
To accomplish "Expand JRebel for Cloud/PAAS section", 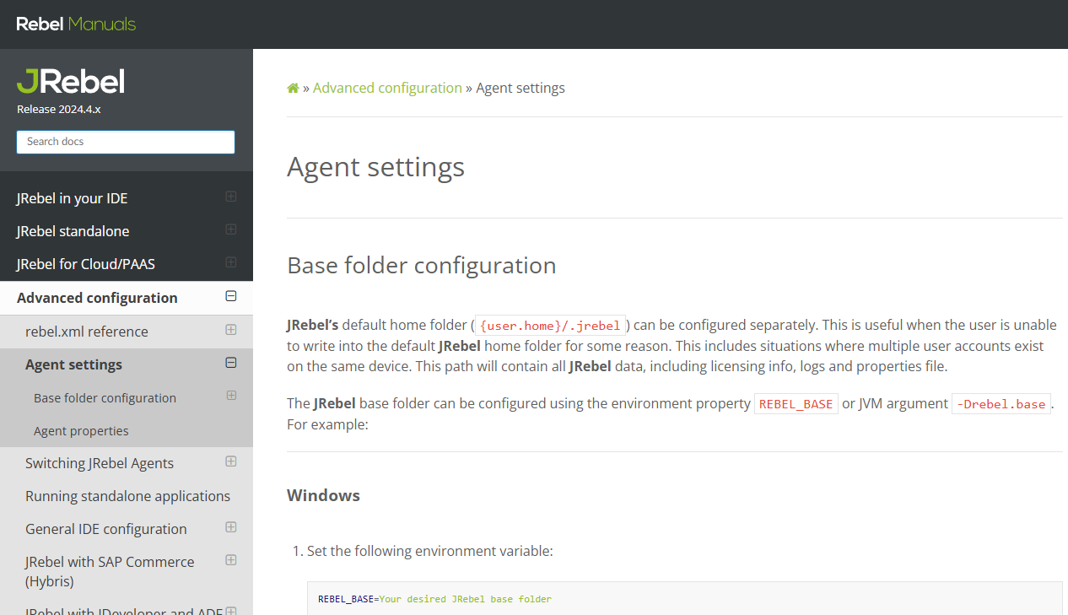I will 230,262.
